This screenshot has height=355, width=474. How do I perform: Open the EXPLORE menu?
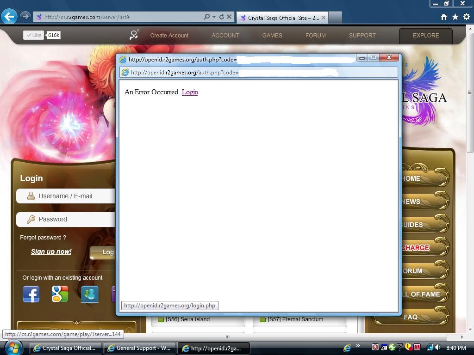click(425, 36)
